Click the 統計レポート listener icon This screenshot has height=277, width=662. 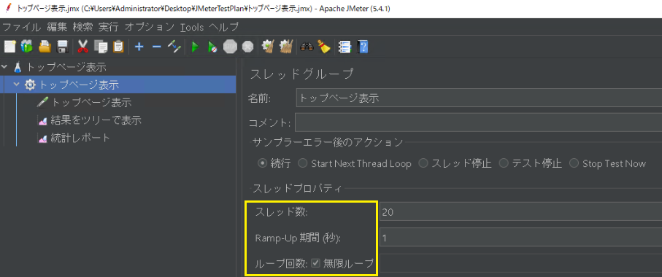(42, 138)
